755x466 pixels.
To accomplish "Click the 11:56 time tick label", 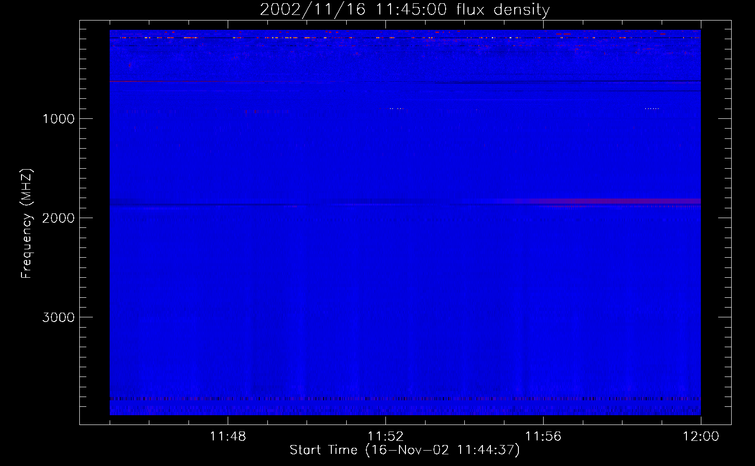I will coord(543,437).
